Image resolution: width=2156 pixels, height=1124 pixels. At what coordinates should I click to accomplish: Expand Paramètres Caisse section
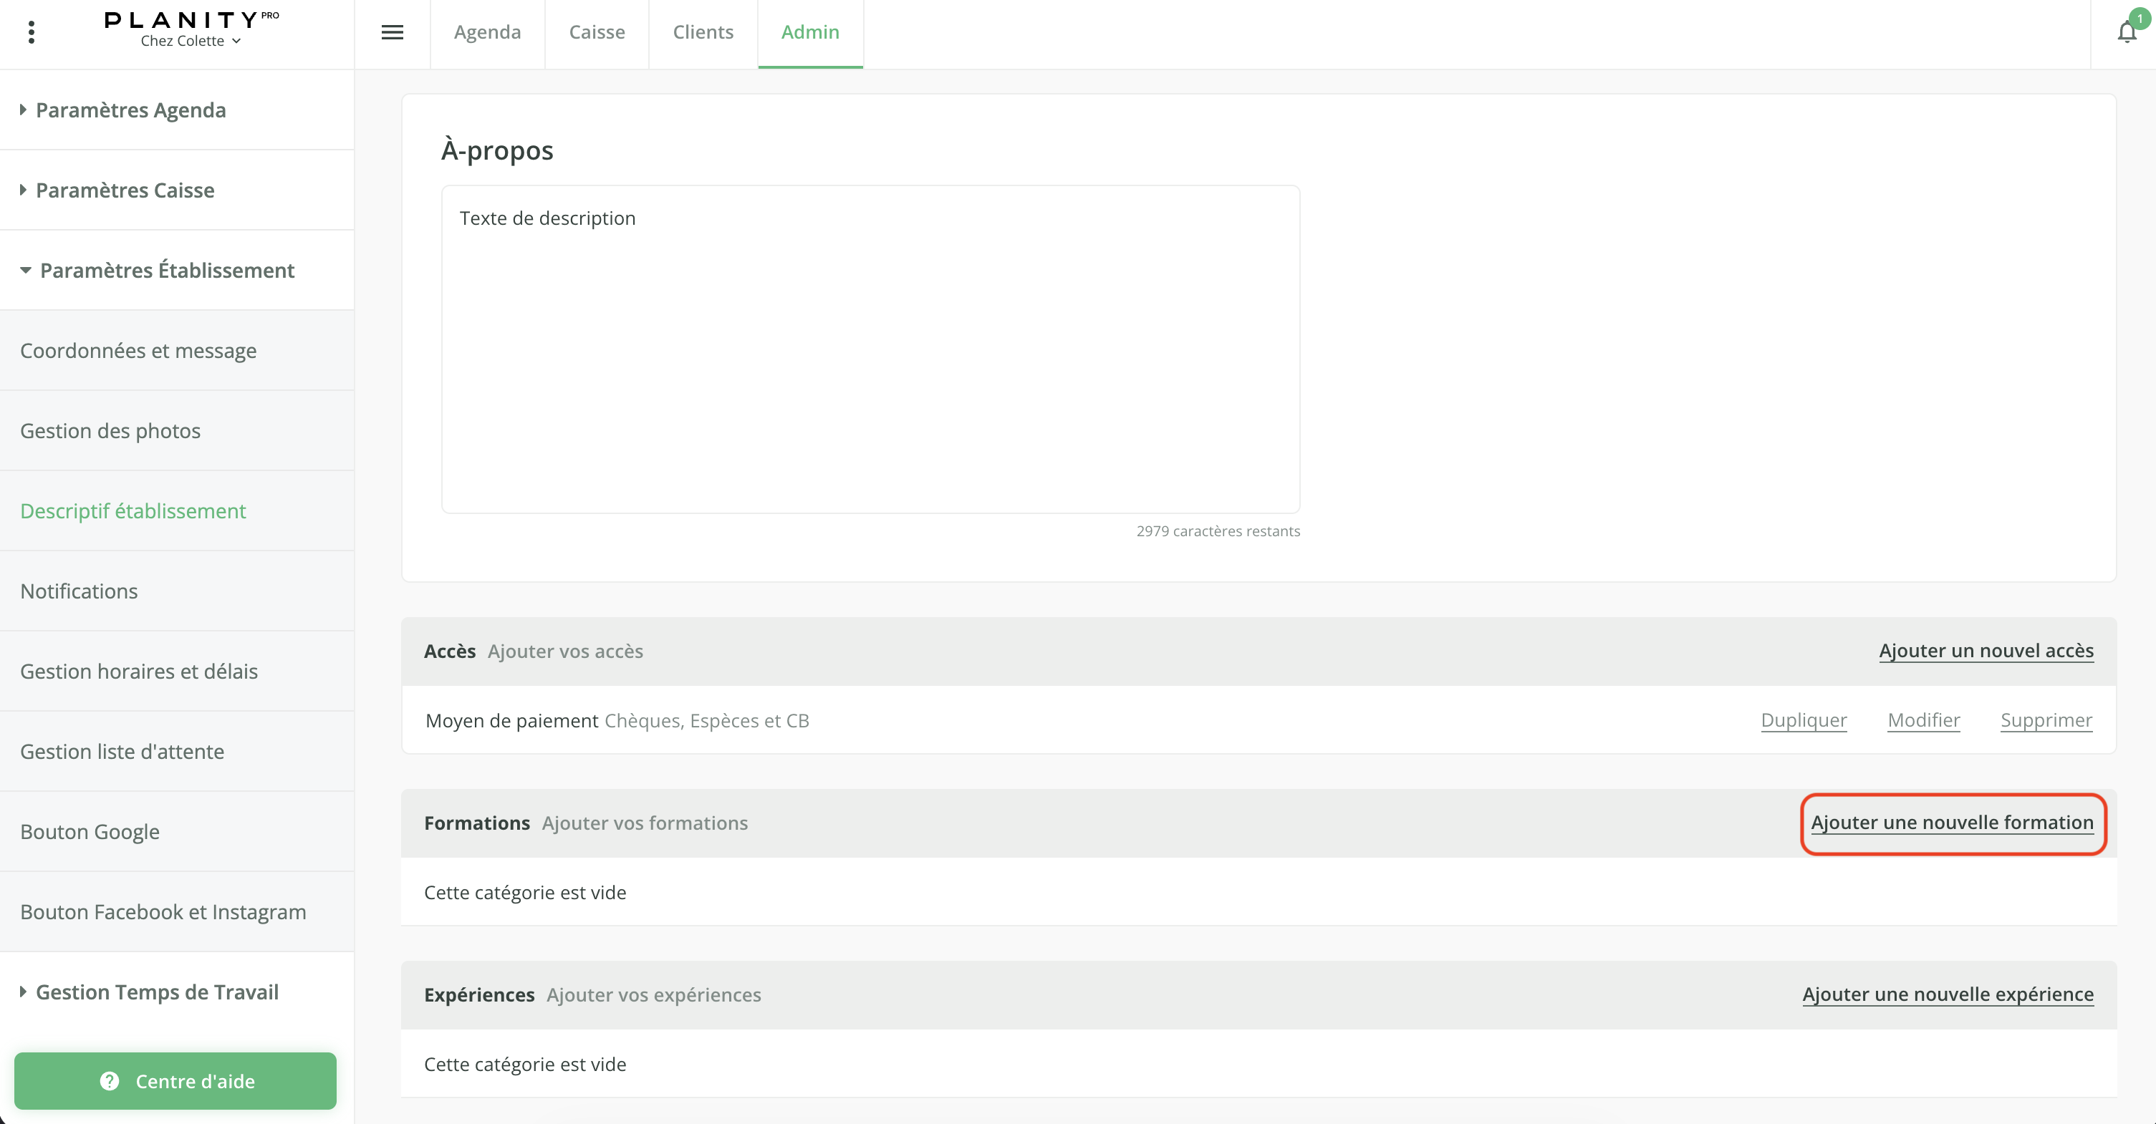coord(125,190)
